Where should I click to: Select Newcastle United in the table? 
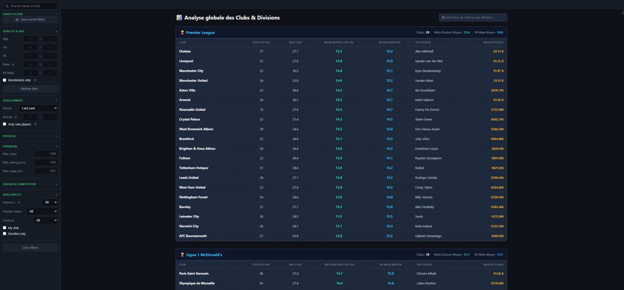pos(192,110)
